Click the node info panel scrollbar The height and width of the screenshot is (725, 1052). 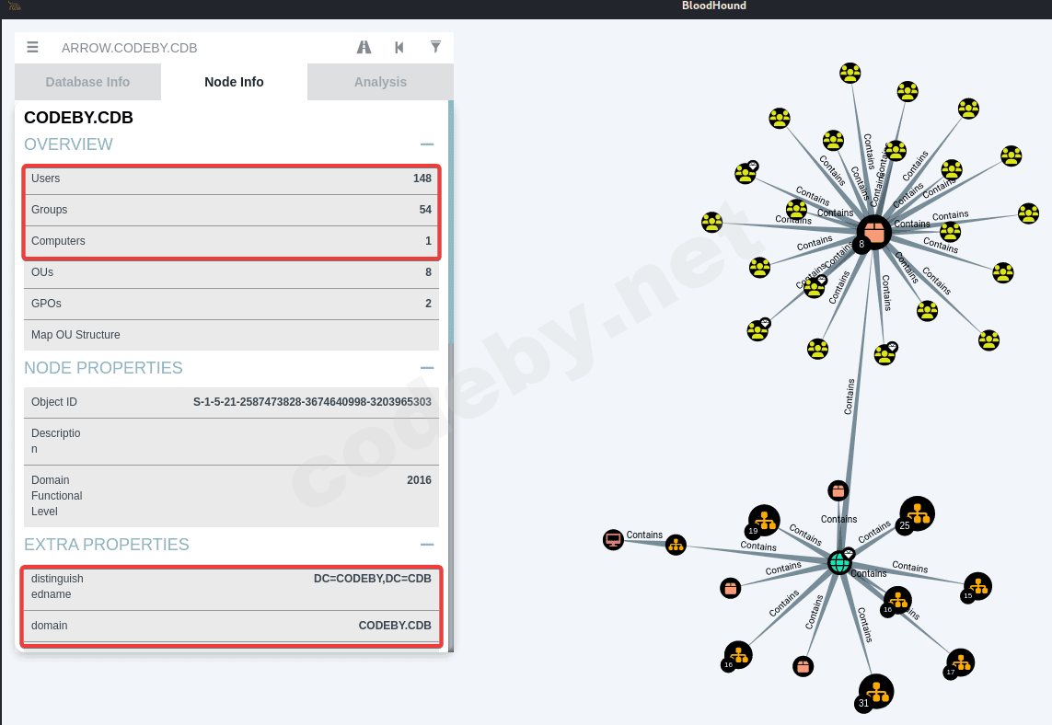tap(451, 222)
